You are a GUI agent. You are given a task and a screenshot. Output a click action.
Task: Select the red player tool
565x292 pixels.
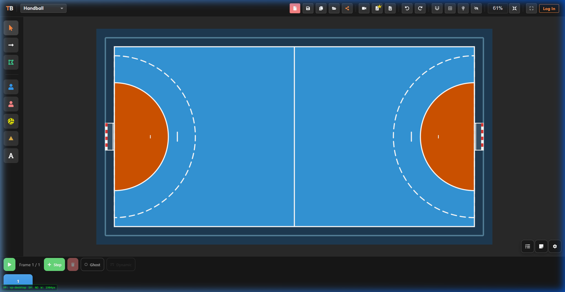click(11, 104)
